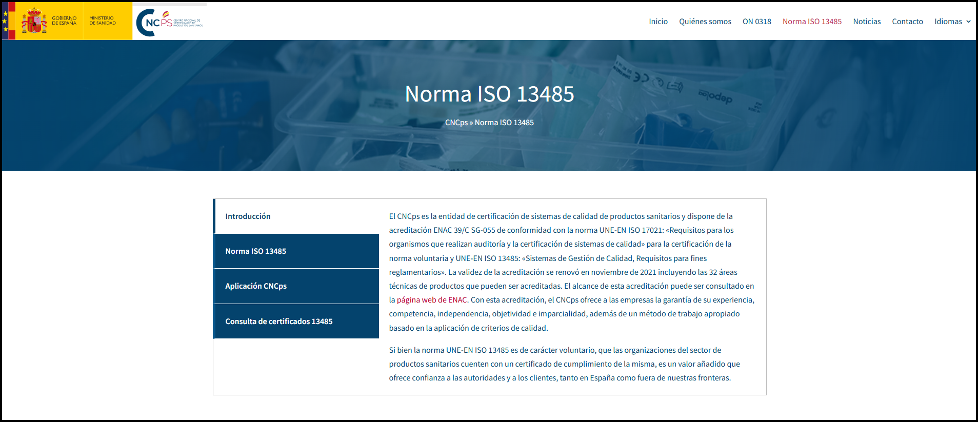Viewport: 978px width, 422px height.
Task: Expand the Idiomas language dropdown
Action: [952, 22]
